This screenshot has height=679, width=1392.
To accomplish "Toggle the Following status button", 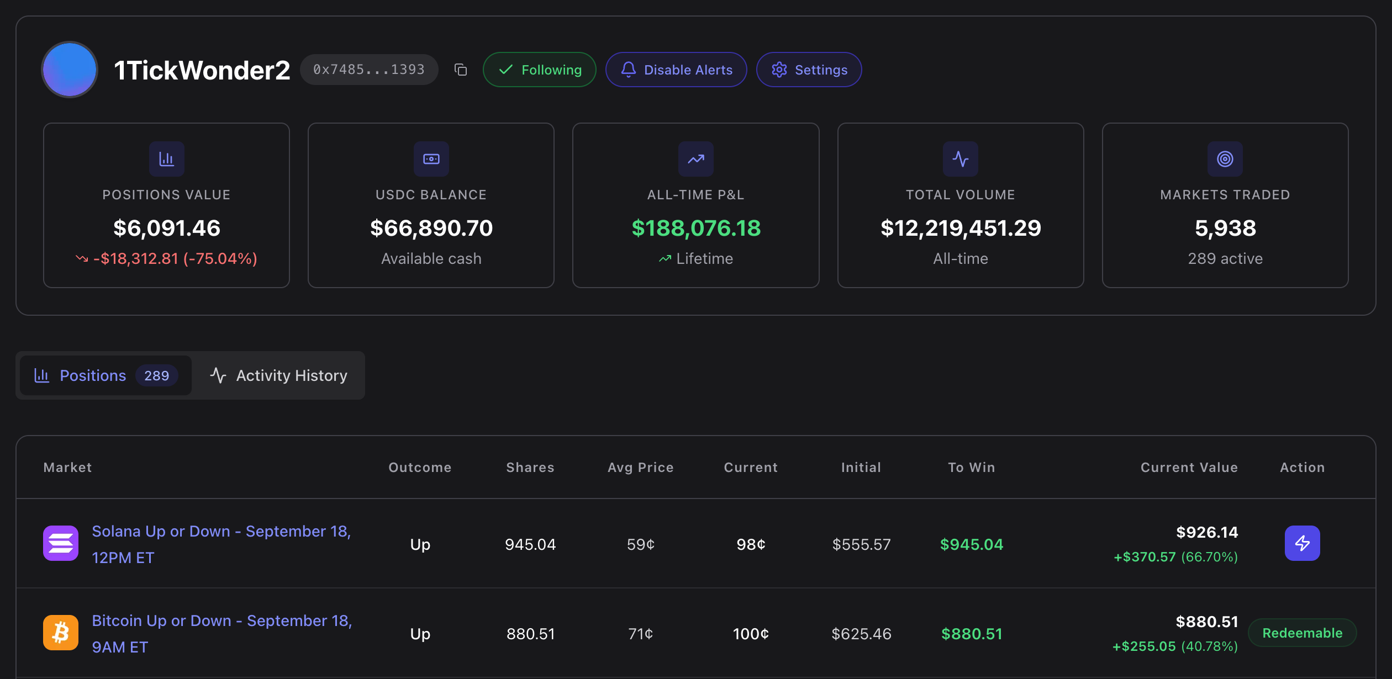I will click(x=539, y=70).
